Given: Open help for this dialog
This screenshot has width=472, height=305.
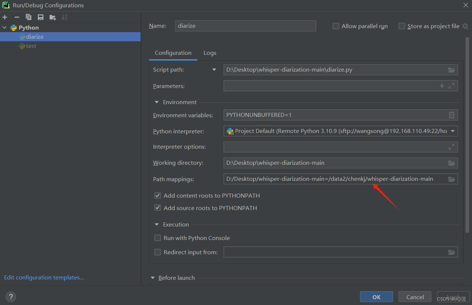Looking at the screenshot, I should [11, 297].
